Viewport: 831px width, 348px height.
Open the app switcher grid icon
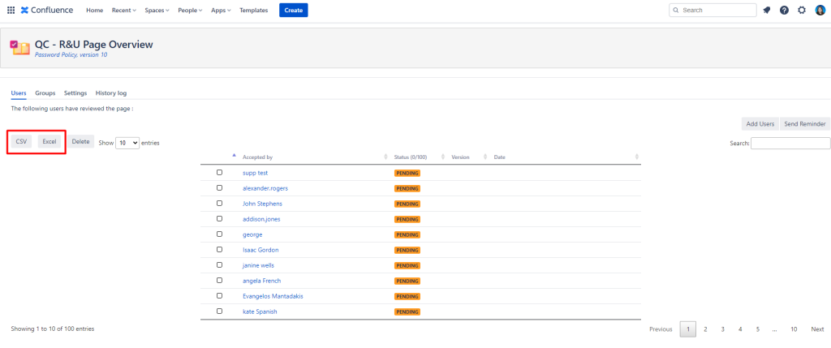[11, 11]
